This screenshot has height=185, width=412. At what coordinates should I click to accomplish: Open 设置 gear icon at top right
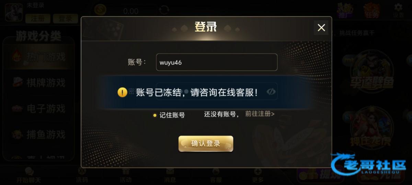[398, 10]
